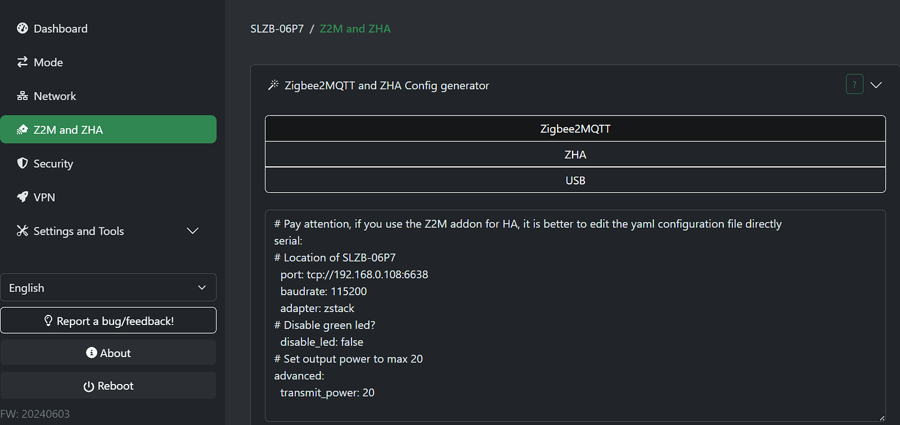Select the Zigbee2MQTT config tab
Viewport: 900px width, 425px height.
575,129
